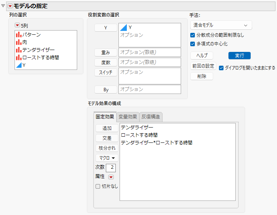This screenshot has width=277, height=215.
Task: Enable the 切片なし checkbox
Action: (98, 186)
